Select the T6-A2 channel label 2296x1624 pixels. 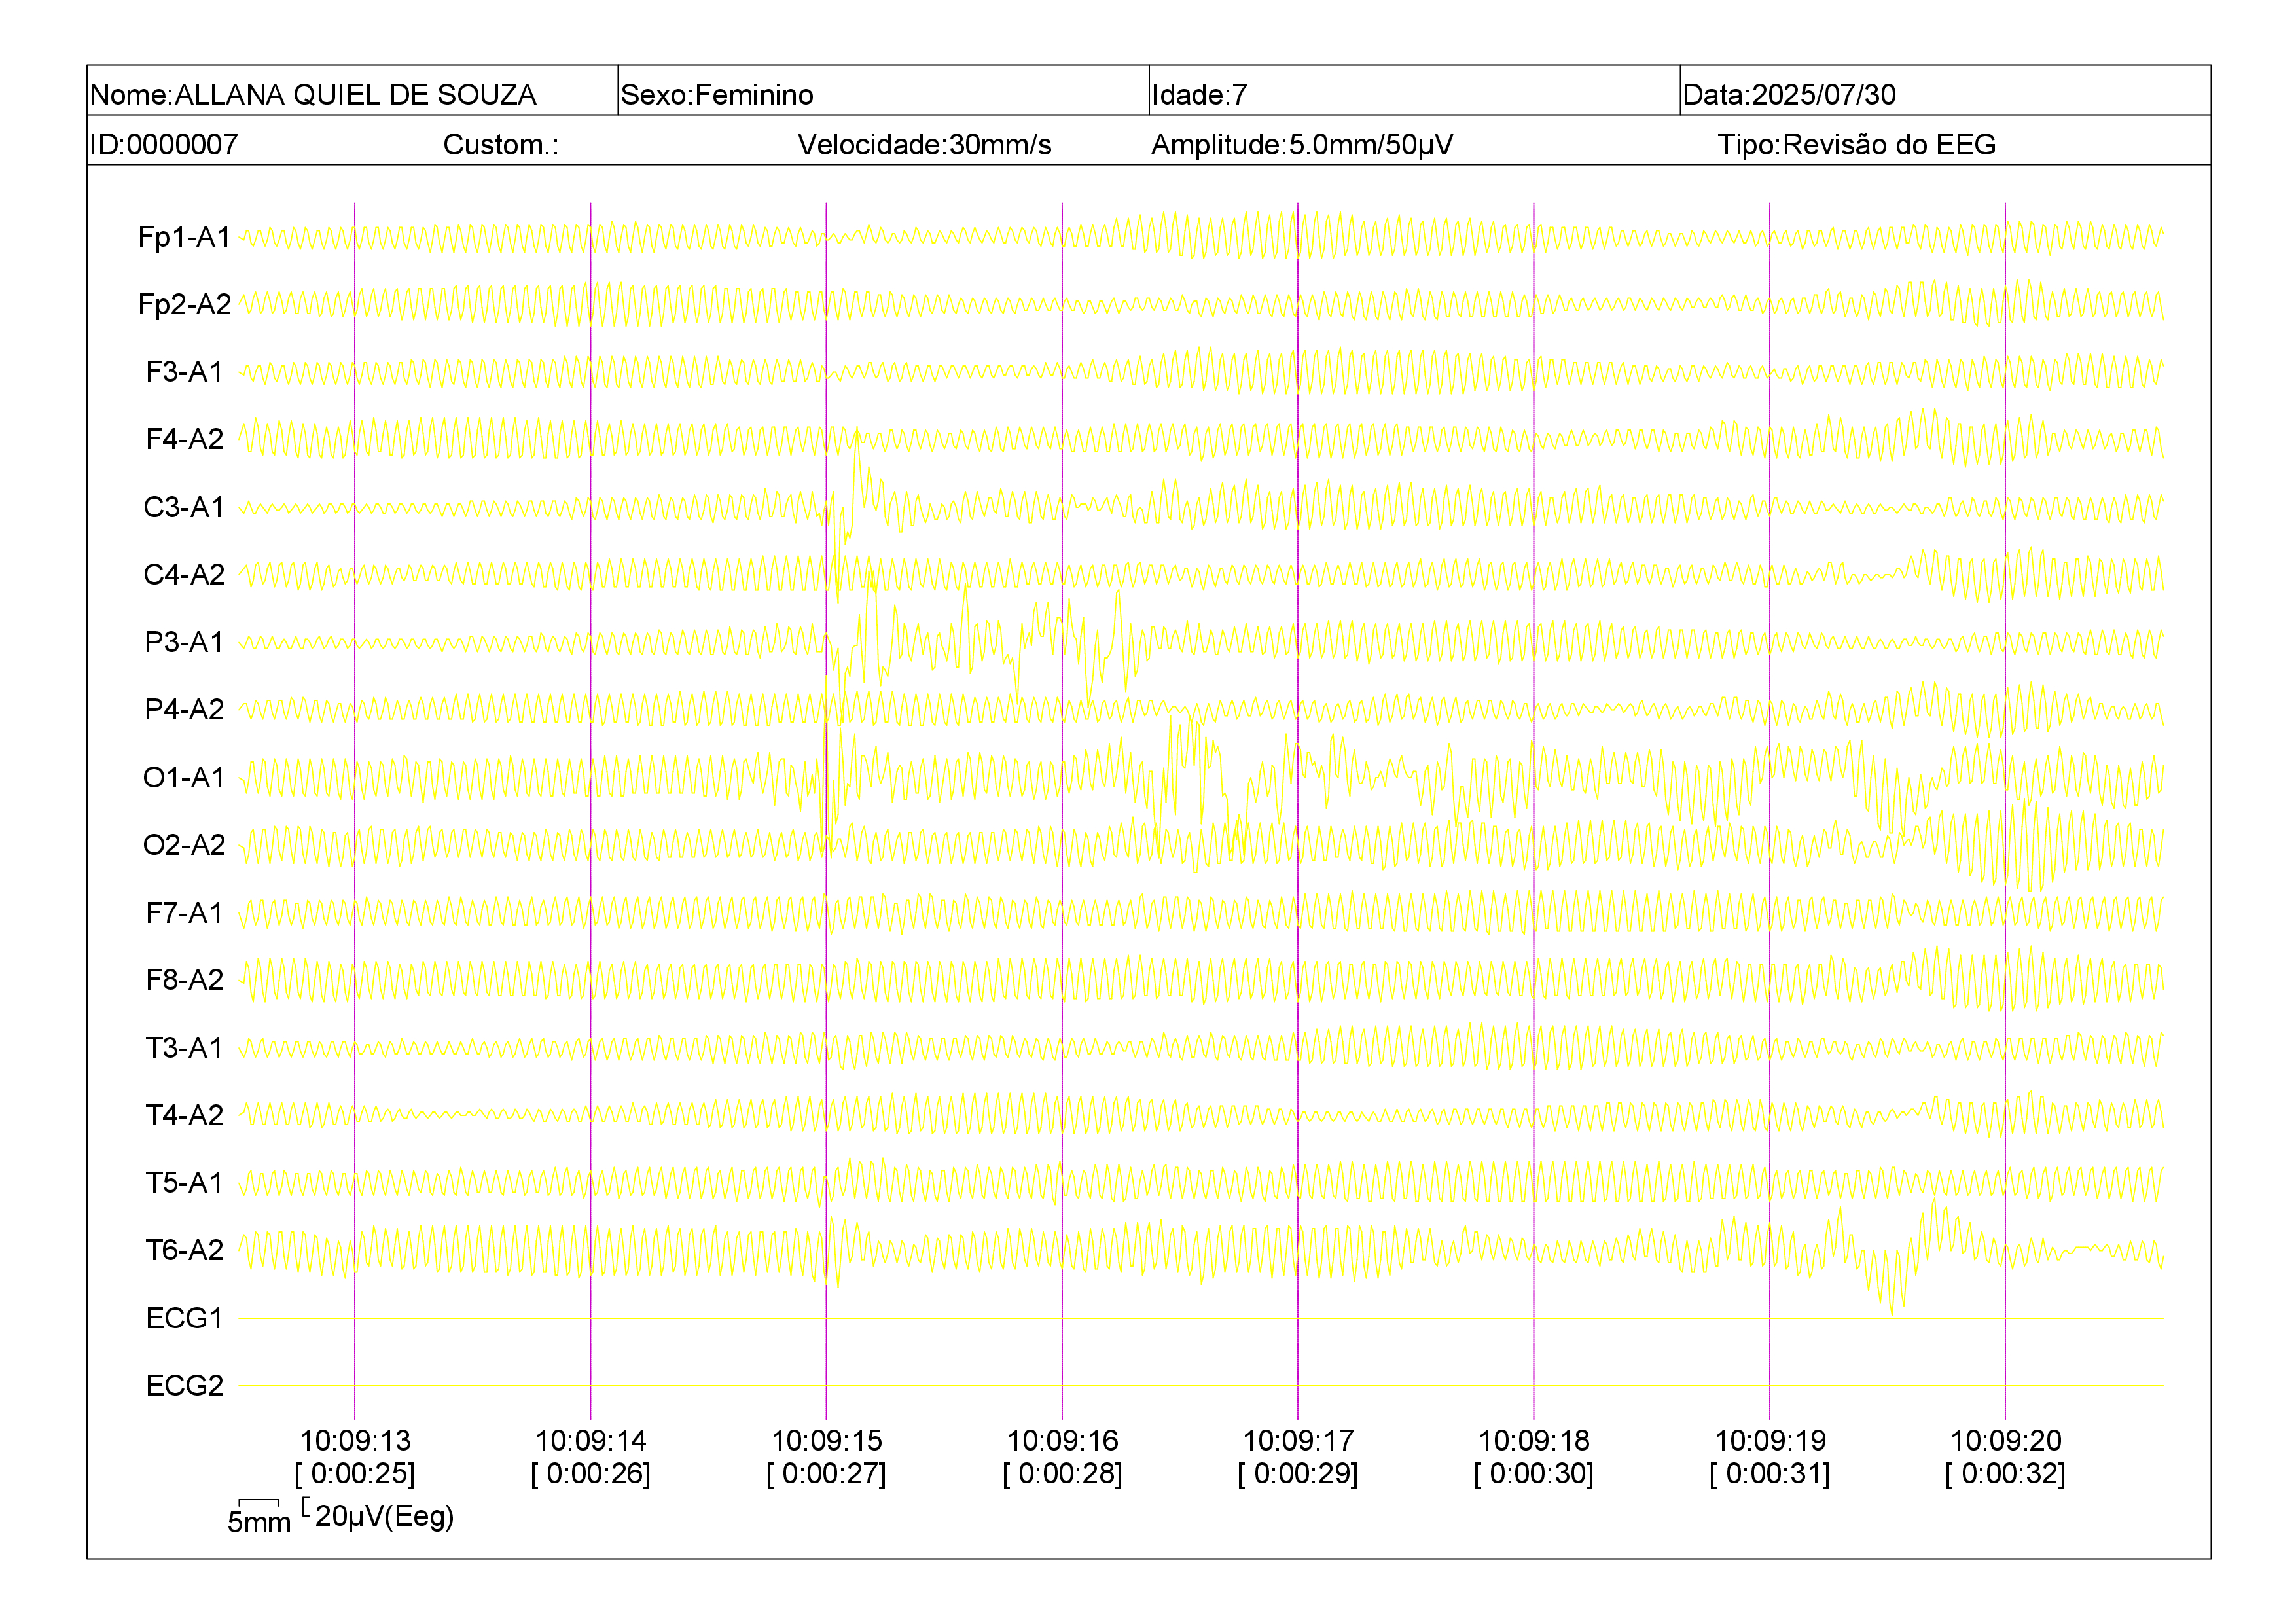[x=185, y=1250]
